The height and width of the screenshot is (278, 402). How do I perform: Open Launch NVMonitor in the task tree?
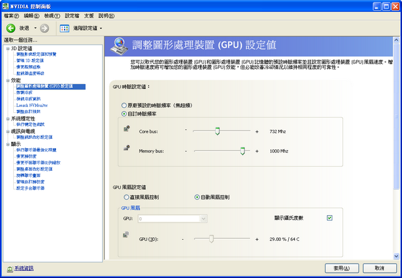[x=32, y=105]
